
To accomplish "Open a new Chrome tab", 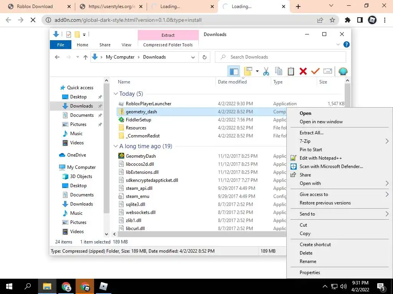I will point(298,7).
